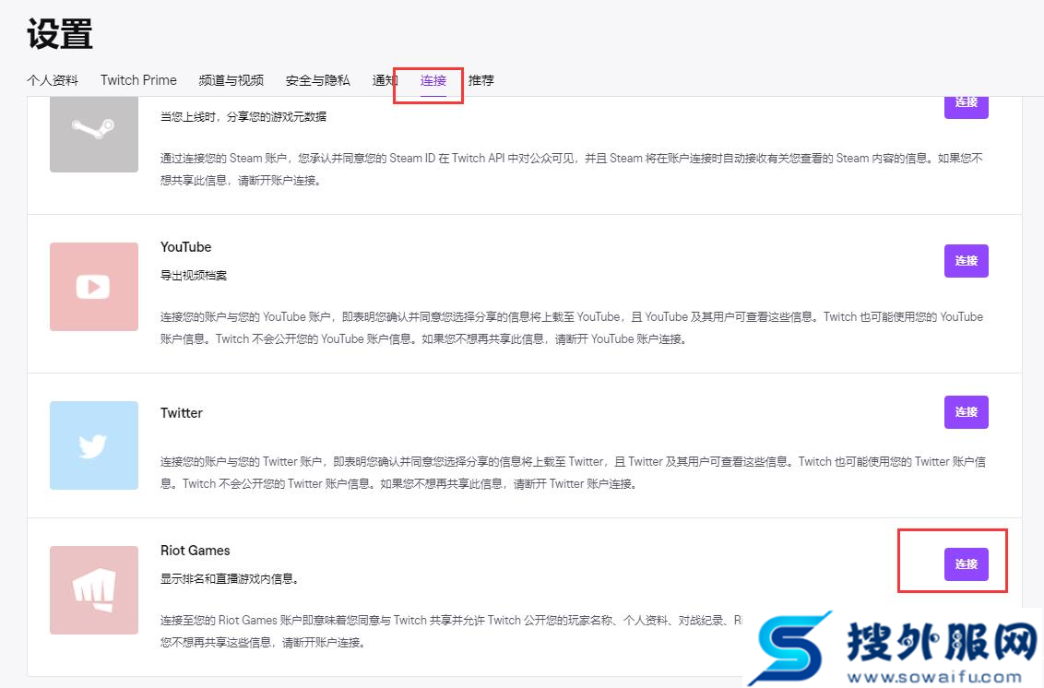
Task: Click the Riot Games section title
Action: pos(195,550)
